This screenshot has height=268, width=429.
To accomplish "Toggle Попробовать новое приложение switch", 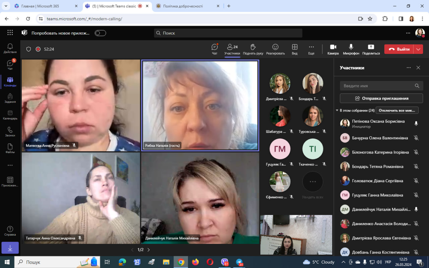I will [x=100, y=33].
